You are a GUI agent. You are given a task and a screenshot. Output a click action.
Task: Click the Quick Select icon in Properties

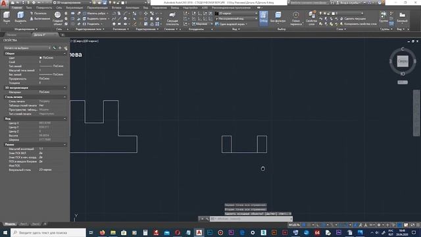55,48
